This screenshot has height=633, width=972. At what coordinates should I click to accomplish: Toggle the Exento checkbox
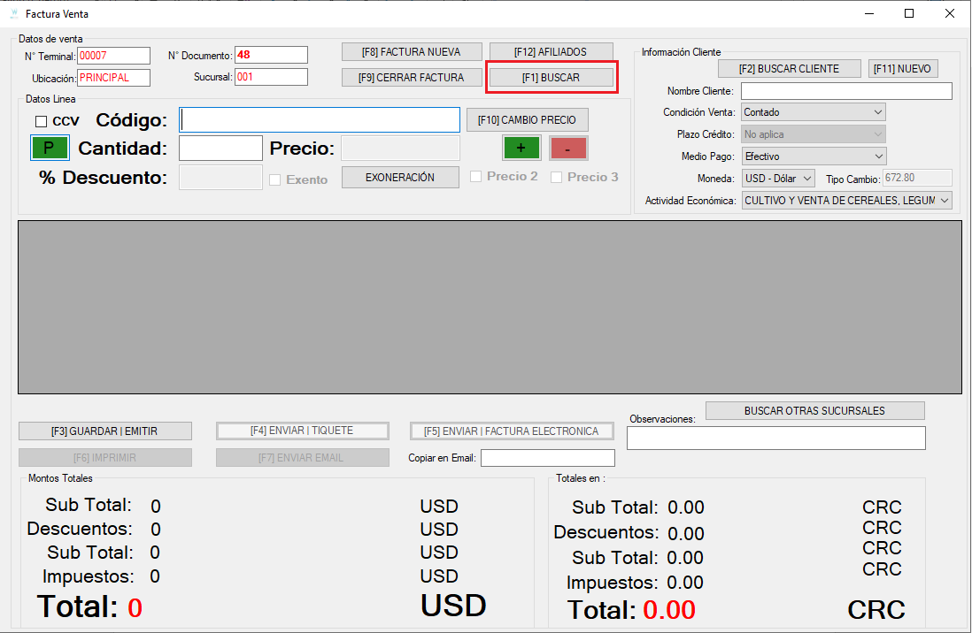point(275,179)
